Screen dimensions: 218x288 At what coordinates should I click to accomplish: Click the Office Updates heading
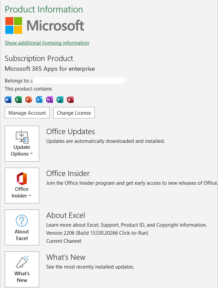pos(70,131)
